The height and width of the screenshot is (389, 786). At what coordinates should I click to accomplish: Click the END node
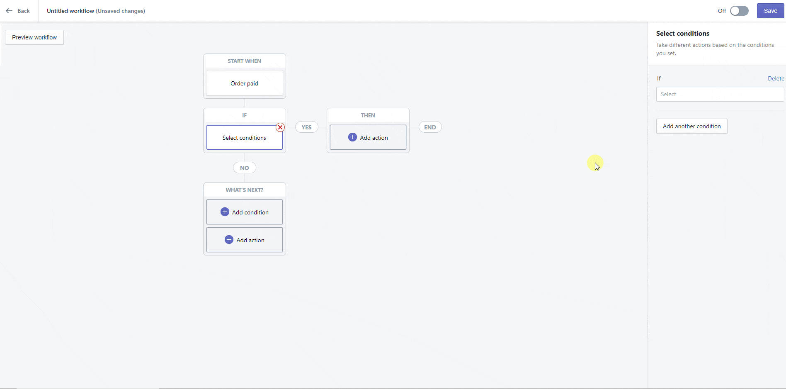[430, 127]
